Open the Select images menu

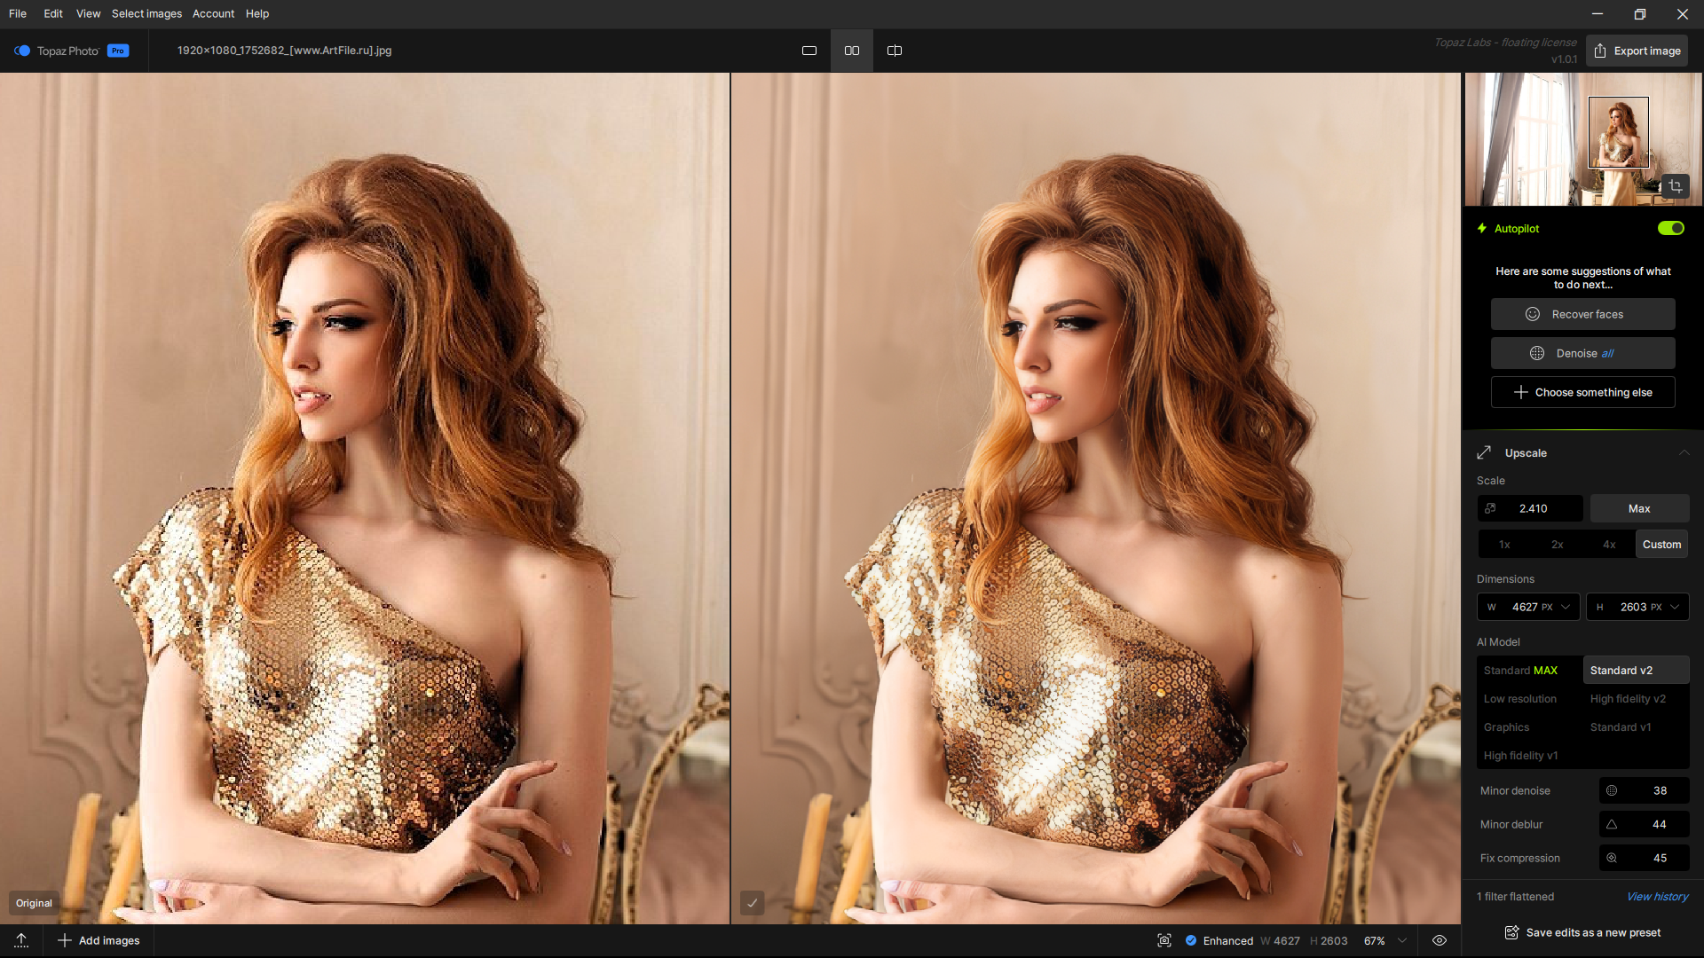146,13
